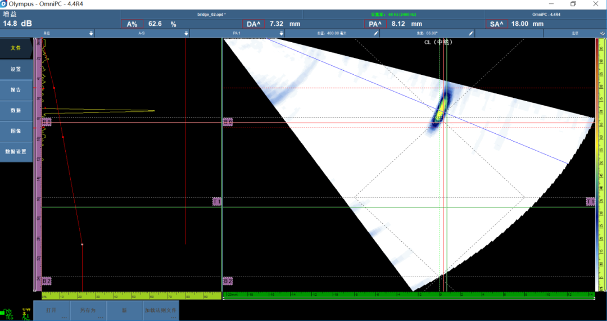
Task: Click the yellow-green amplitude percent ruler
Action: coord(131,296)
